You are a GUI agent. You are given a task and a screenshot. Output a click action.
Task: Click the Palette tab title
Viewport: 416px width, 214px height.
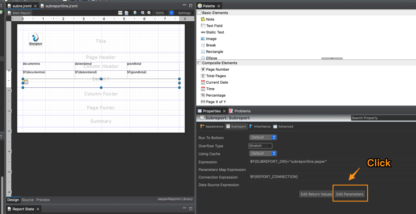coord(209,6)
